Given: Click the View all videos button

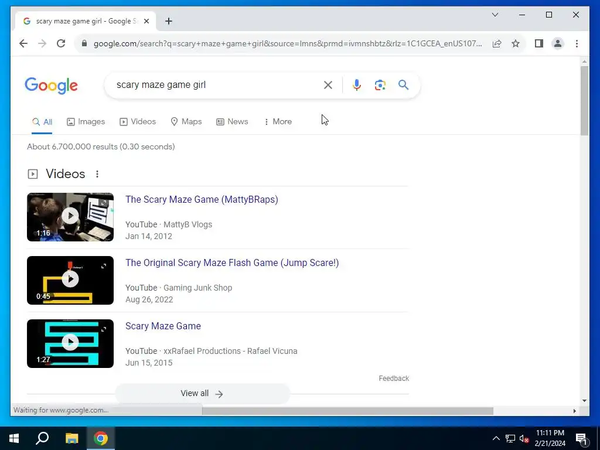Looking at the screenshot, I should [x=202, y=393].
